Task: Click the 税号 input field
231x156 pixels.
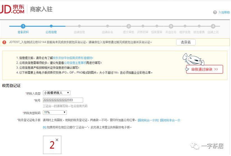Action: [63, 100]
